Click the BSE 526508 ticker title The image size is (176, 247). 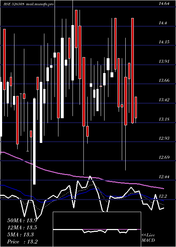click(14, 4)
